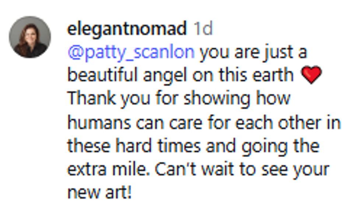Click the phrase "and going the"

pyautogui.click(x=262, y=146)
